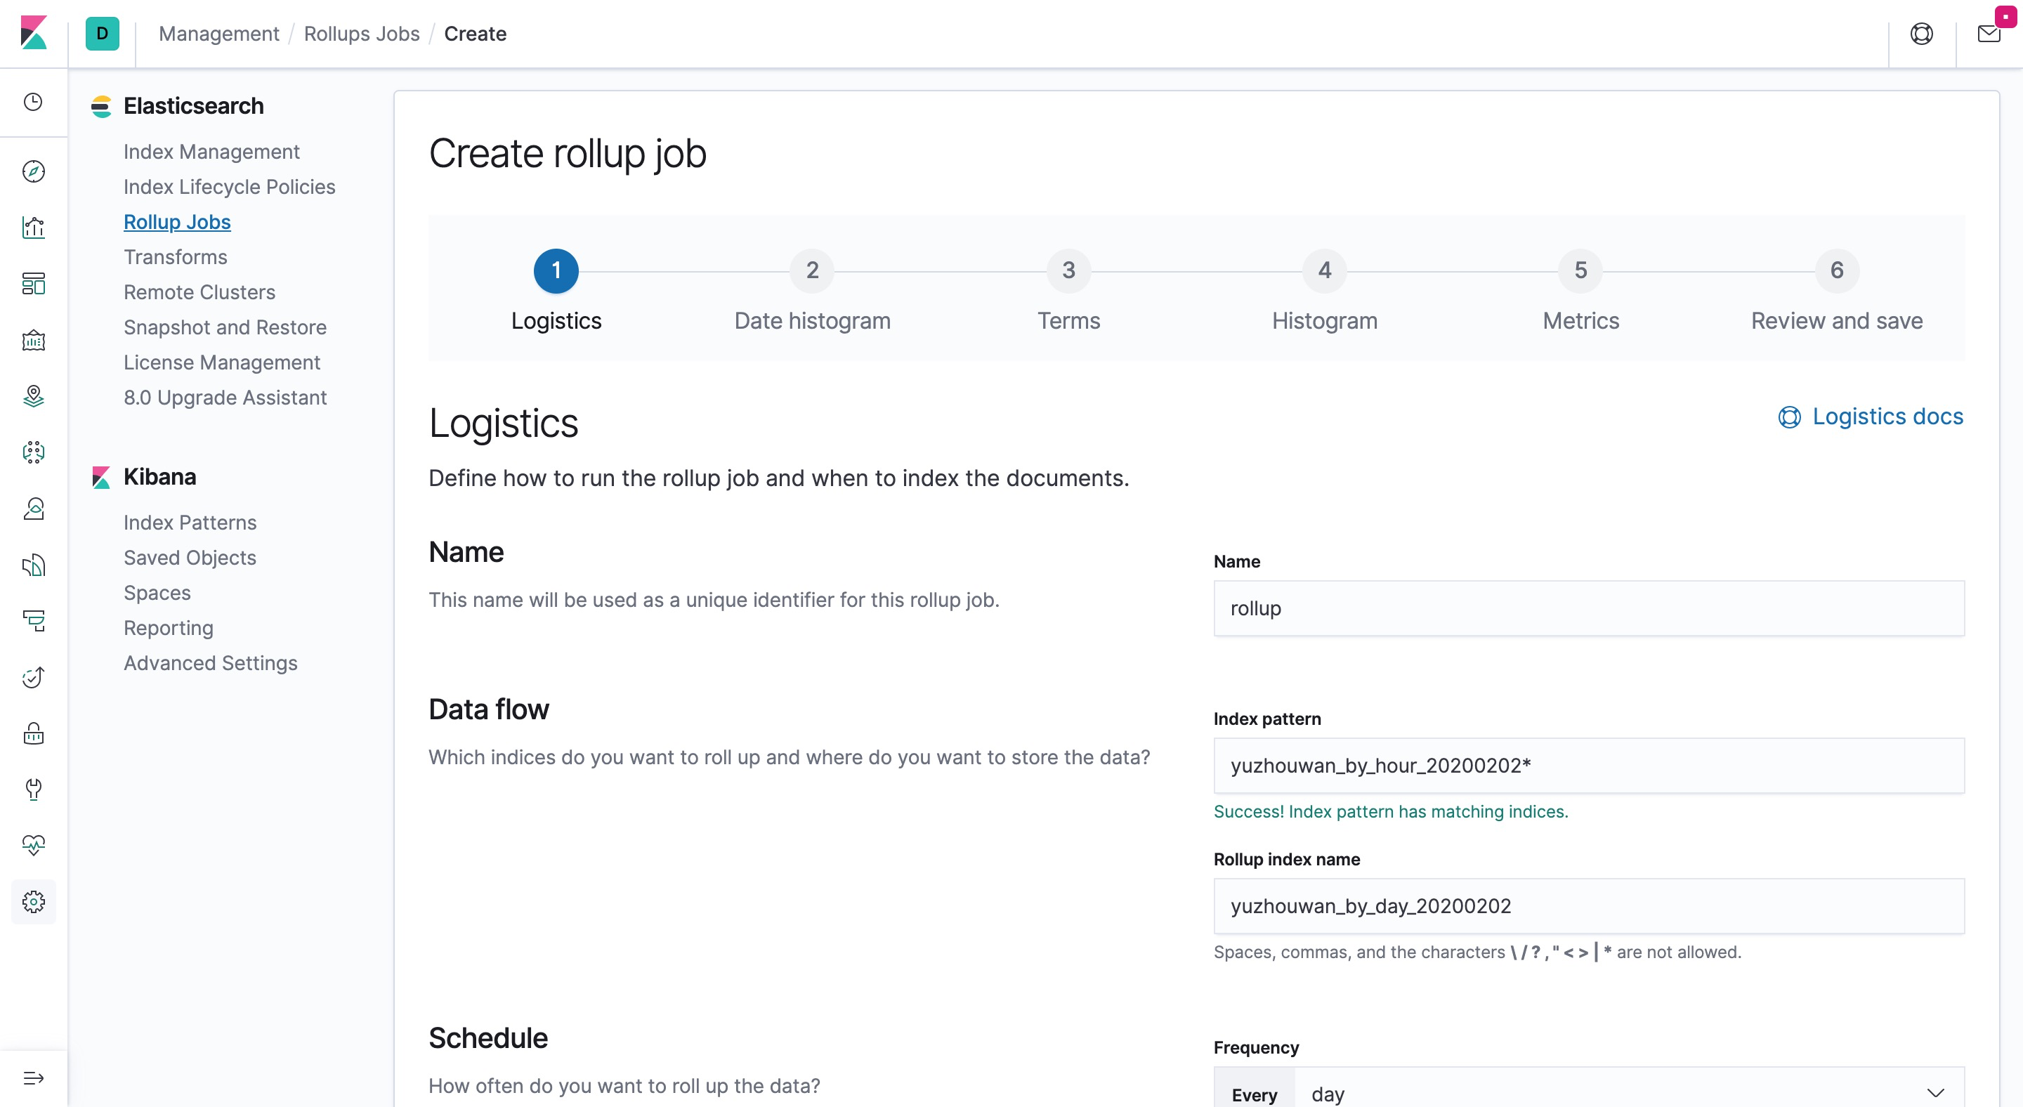The image size is (2023, 1107).
Task: Open the newsfeed mail icon
Action: [x=1989, y=34]
